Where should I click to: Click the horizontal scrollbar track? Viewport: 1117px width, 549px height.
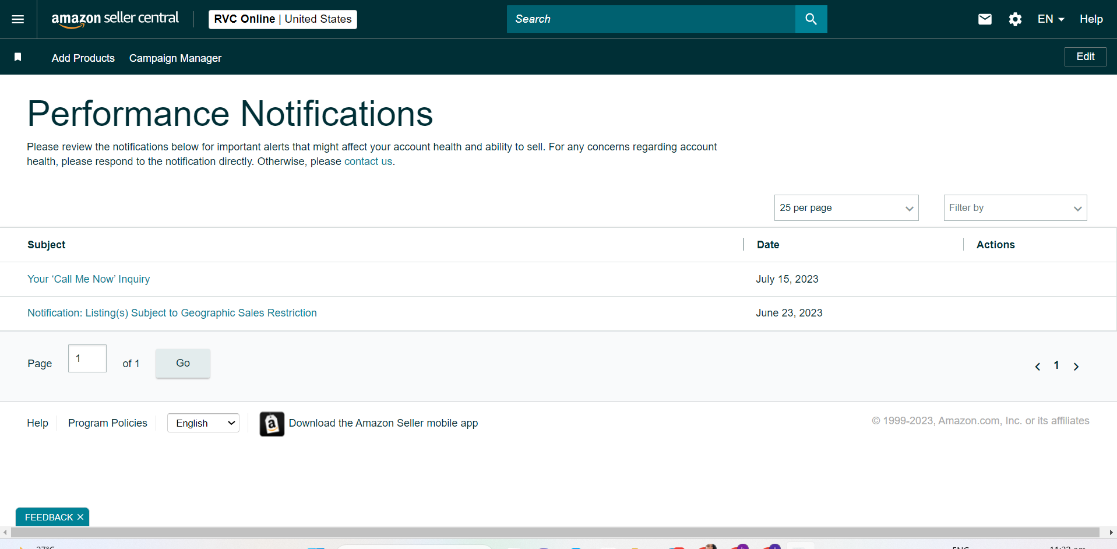(x=555, y=533)
